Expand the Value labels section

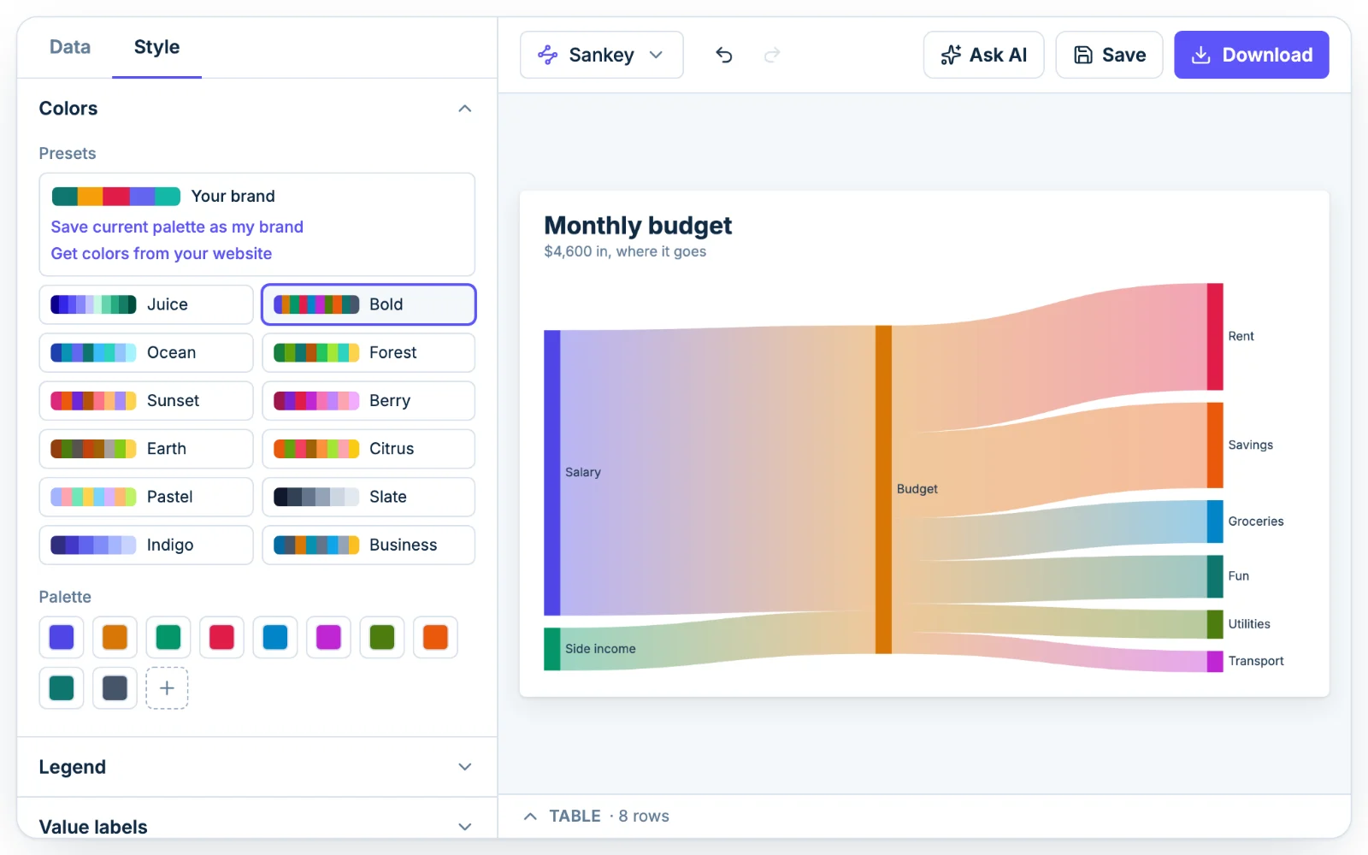tap(256, 826)
